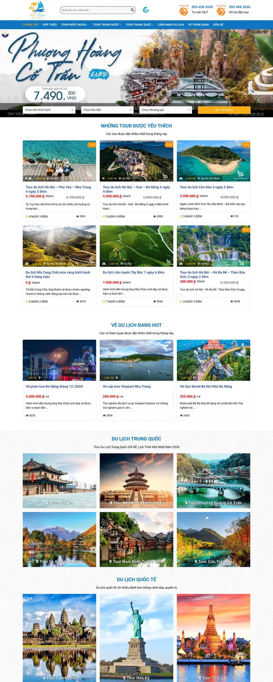The image size is (273, 682).
Task: Open the Tour Thái Lan thumbnail
Action: coord(214,638)
